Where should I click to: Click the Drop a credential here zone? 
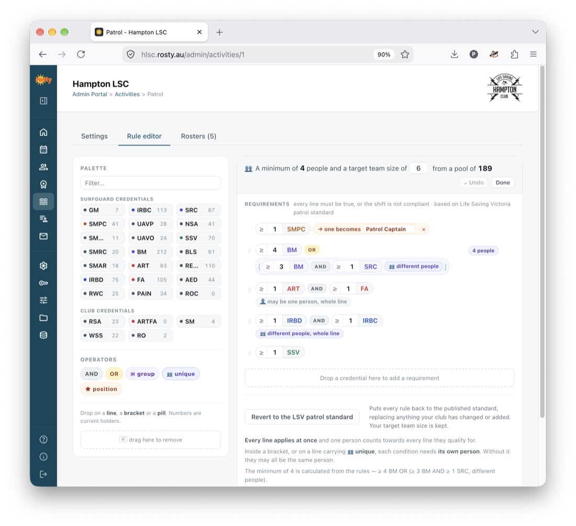pyautogui.click(x=380, y=378)
